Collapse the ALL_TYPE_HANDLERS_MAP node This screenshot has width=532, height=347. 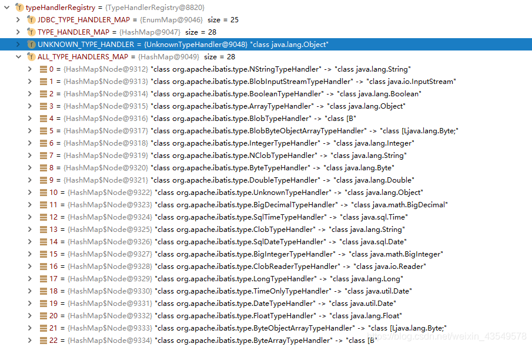17,56
